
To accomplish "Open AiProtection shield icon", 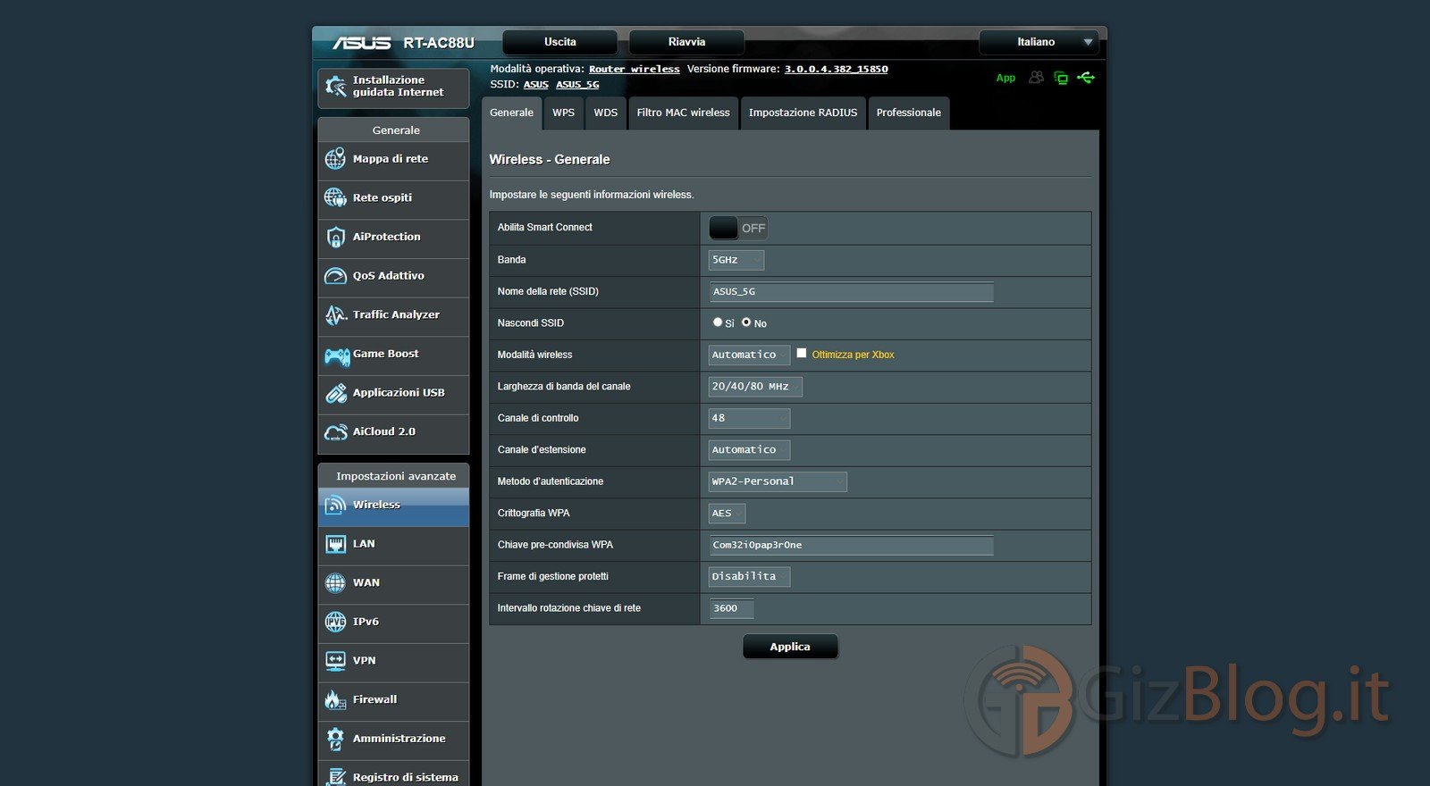I will point(335,237).
